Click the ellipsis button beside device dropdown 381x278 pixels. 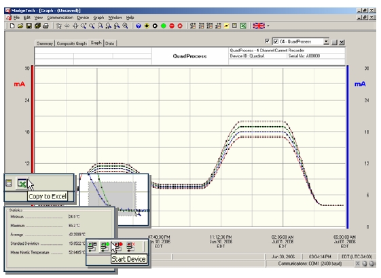(335, 42)
